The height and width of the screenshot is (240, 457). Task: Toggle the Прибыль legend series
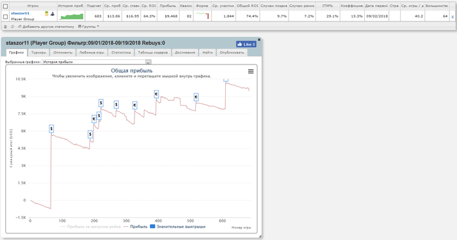[x=136, y=226]
